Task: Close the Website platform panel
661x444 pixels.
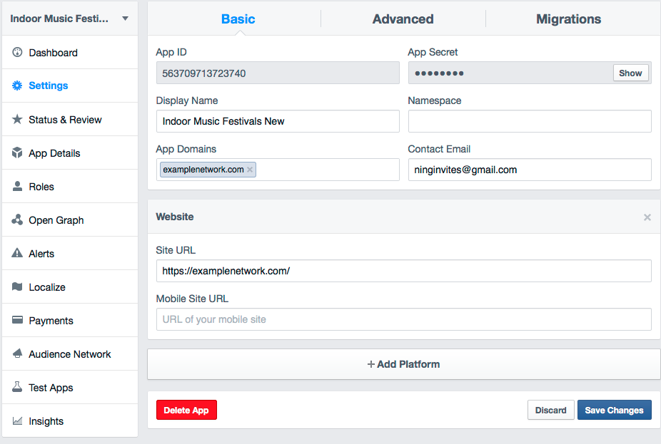Action: 647,217
